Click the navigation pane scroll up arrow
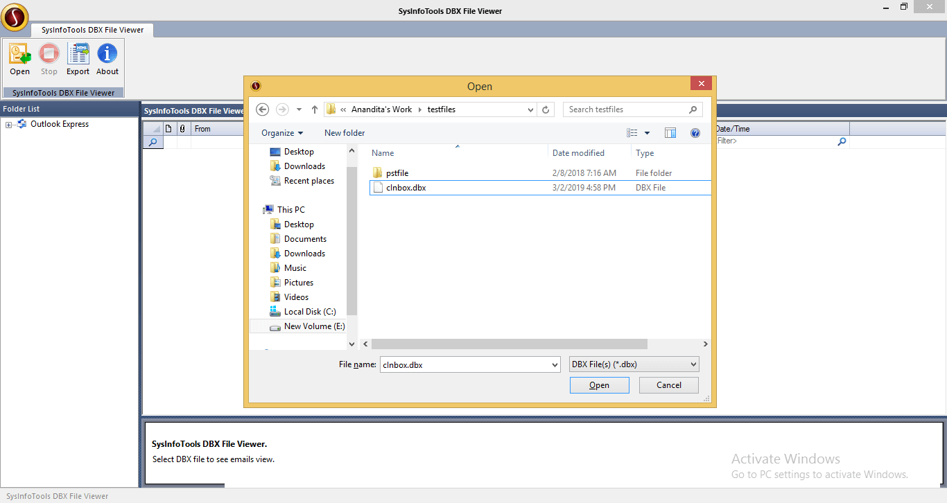The height and width of the screenshot is (503, 947). tap(351, 150)
